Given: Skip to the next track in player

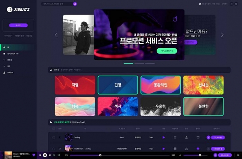Looking at the screenshot, I should [x=49, y=155].
